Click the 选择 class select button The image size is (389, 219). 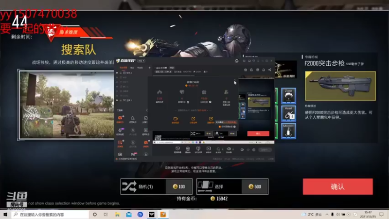[x=232, y=186]
